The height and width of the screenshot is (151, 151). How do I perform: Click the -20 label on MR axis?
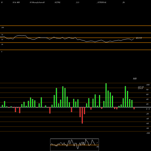147,114
